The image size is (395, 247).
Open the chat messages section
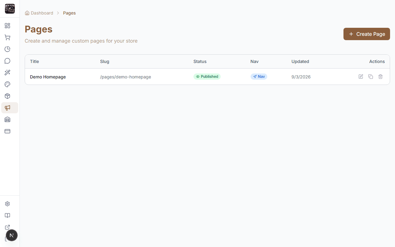(7, 61)
